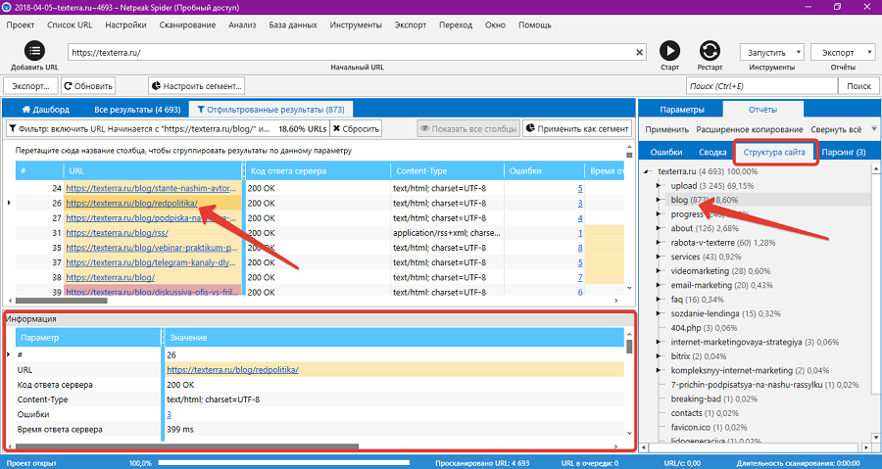Open the Экспорт reports dropdown
882x469 pixels.
pyautogui.click(x=842, y=52)
